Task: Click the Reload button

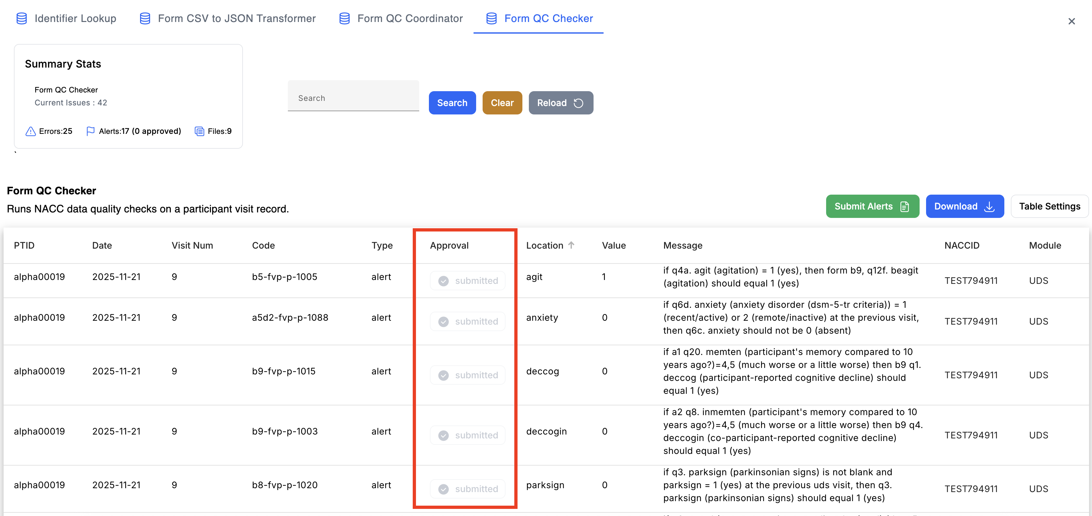Action: [561, 102]
